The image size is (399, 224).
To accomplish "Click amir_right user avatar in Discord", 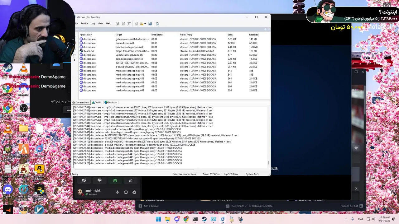I will pyautogui.click(x=80, y=192).
